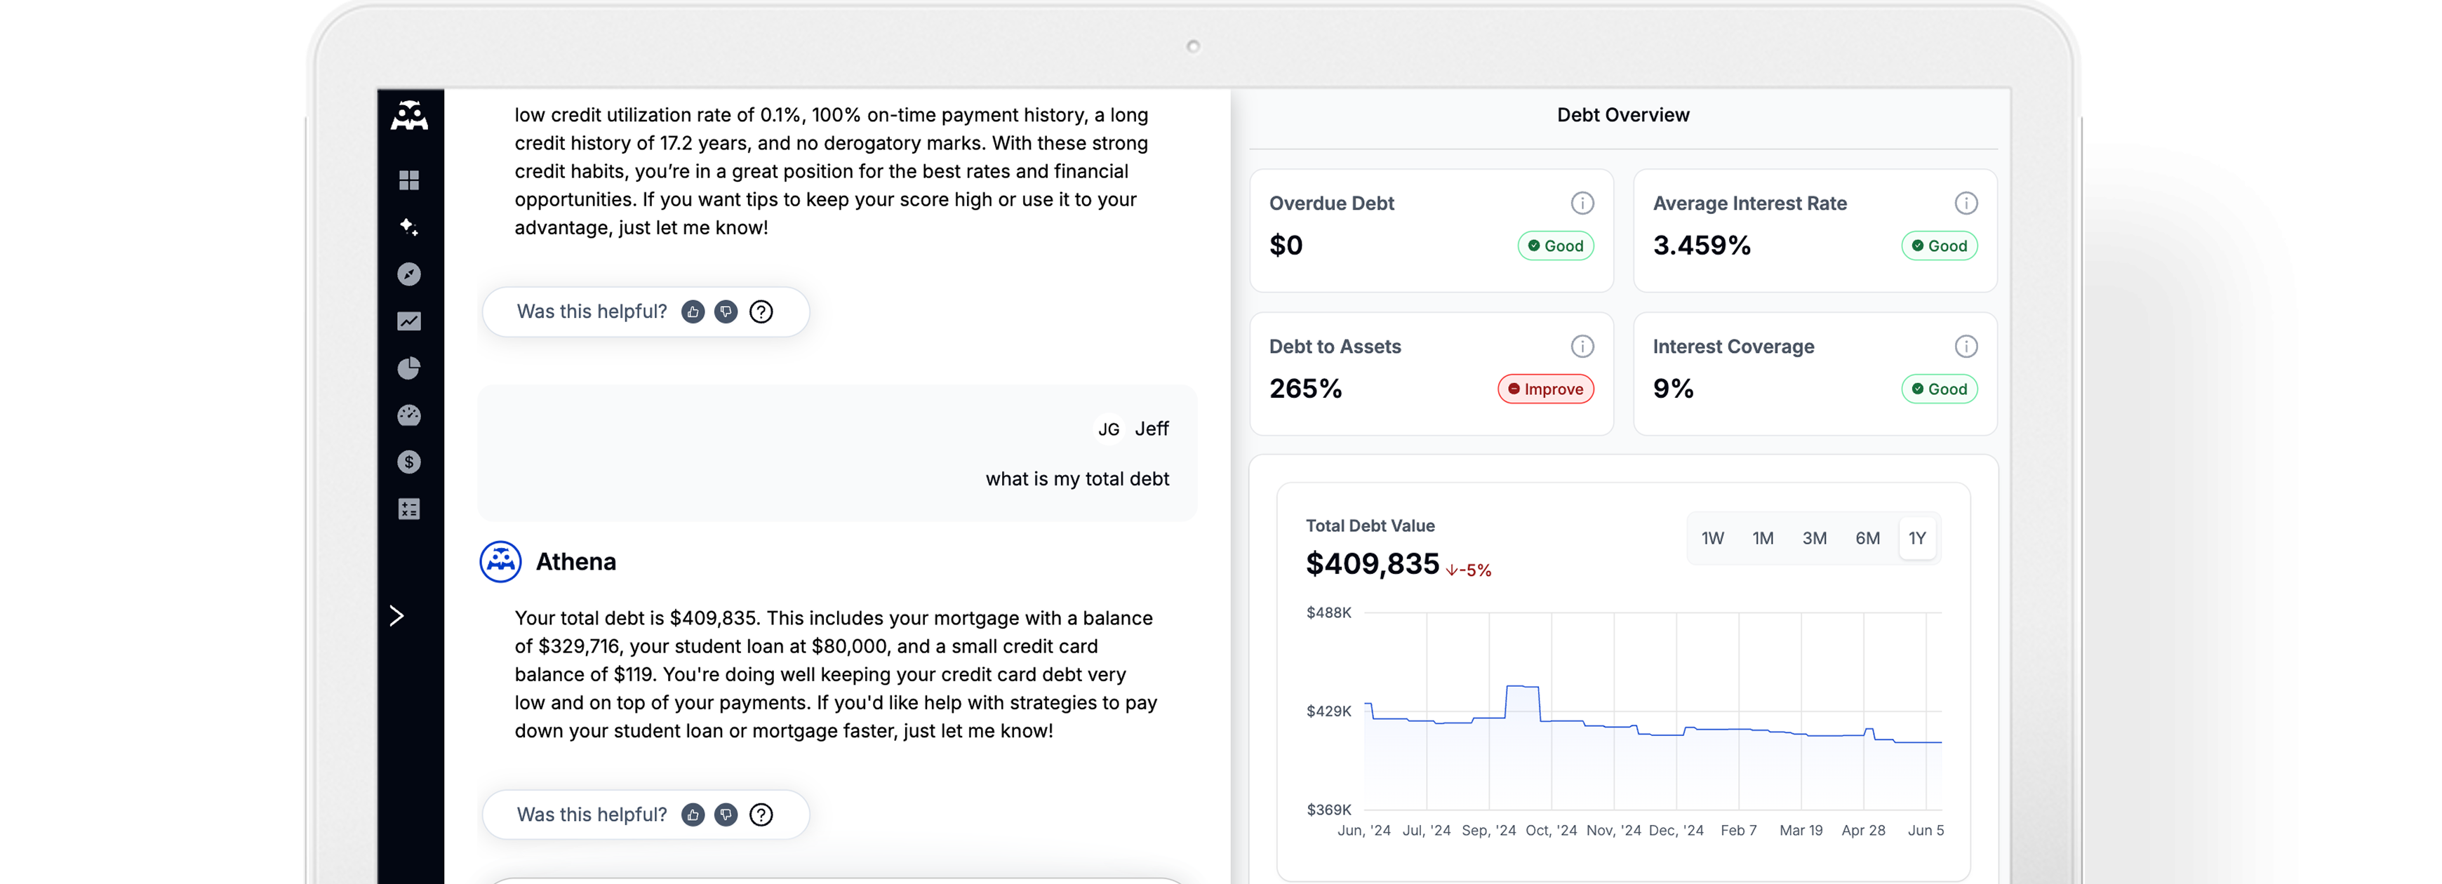
Task: Click the 265% debt to assets value
Action: click(1305, 389)
